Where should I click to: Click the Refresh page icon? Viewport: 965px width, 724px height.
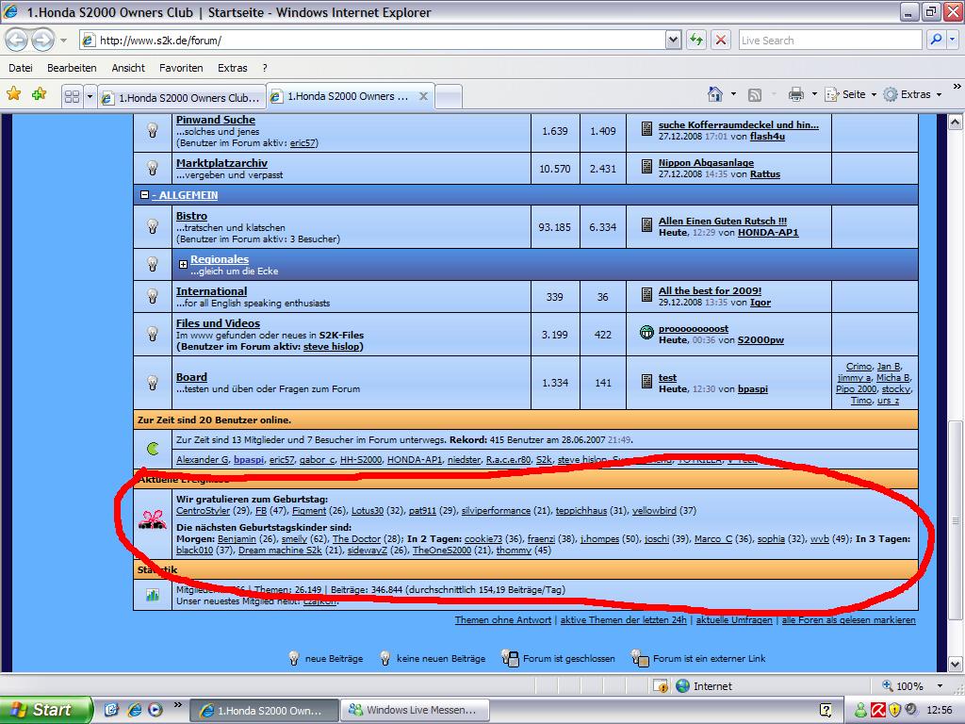click(696, 40)
